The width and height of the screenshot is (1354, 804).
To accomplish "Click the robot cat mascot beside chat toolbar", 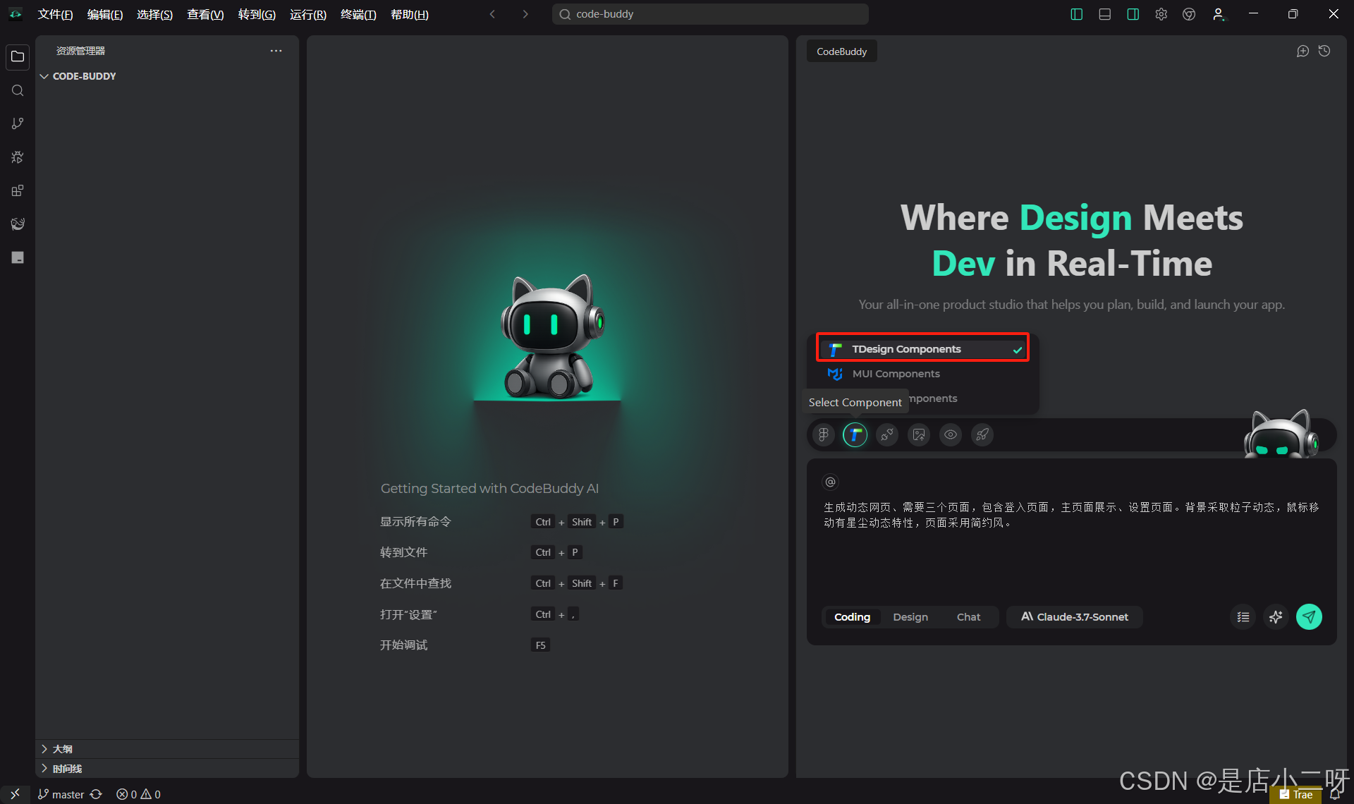I will 1280,434.
